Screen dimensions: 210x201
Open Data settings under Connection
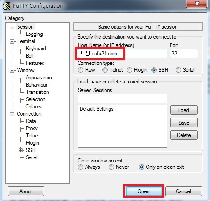[x=31, y=121]
